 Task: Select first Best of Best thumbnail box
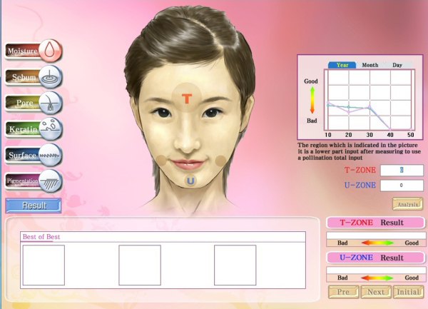[44, 265]
